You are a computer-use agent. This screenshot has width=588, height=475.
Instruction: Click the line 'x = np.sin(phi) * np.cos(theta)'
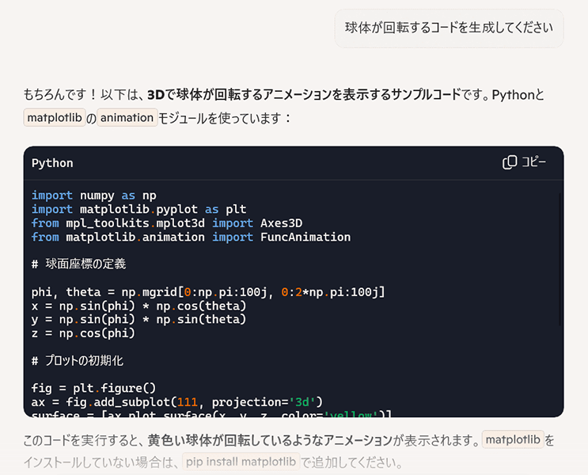tap(138, 306)
